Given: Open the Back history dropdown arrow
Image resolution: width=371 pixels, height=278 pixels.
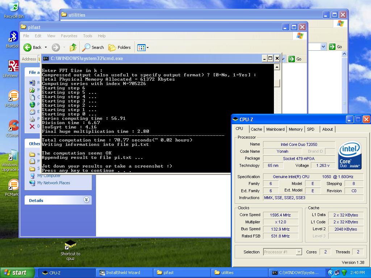Looking at the screenshot, I should point(46,47).
